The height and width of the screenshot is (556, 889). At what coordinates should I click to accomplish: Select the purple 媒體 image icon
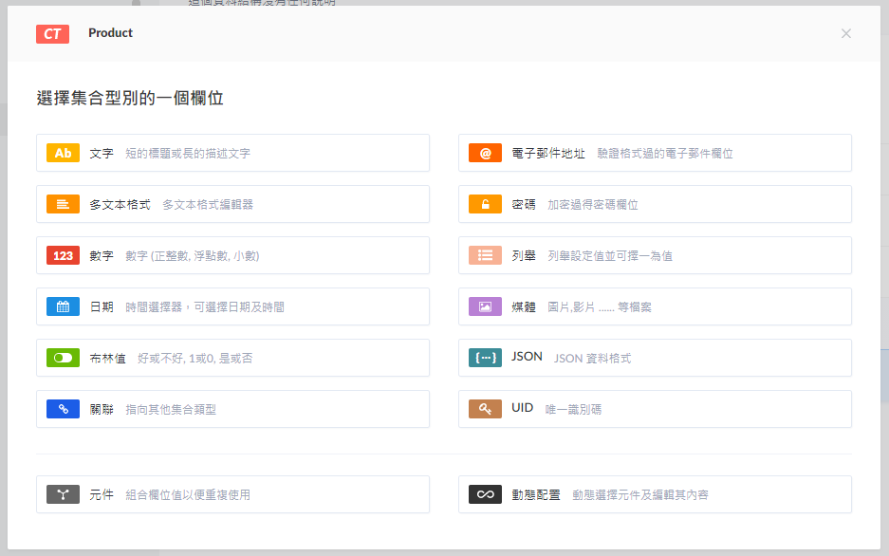(x=485, y=306)
